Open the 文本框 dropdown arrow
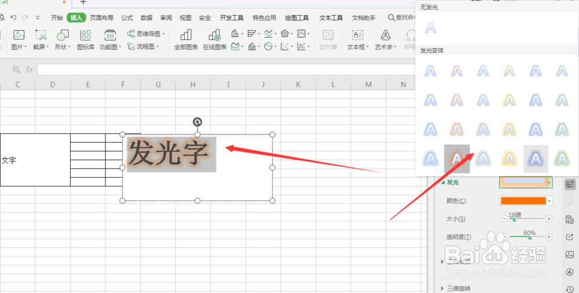579x293 pixels. 368,47
